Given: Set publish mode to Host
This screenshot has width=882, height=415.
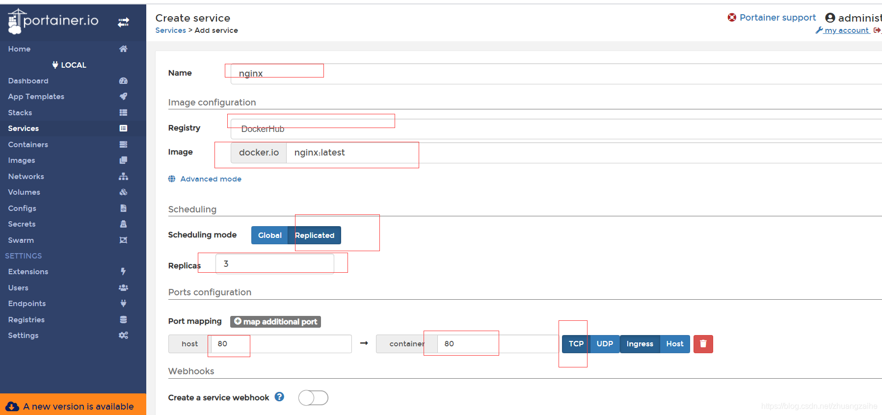Looking at the screenshot, I should tap(675, 344).
